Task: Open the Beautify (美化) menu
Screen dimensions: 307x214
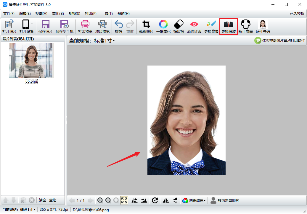Action: [58, 14]
